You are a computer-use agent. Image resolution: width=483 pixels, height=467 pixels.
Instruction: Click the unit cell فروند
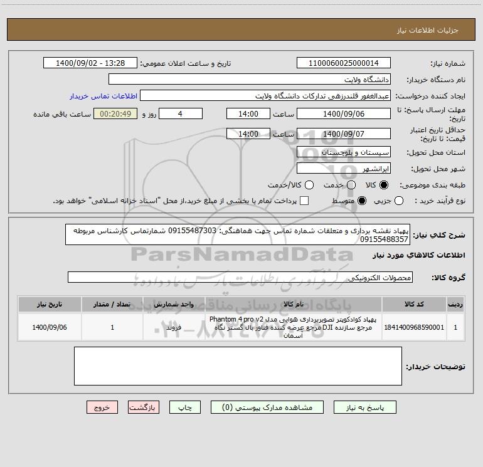click(x=174, y=327)
